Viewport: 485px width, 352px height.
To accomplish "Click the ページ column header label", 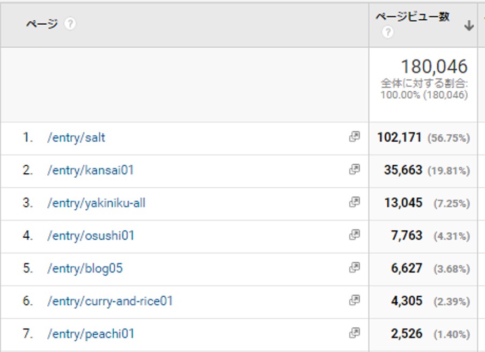I will point(42,24).
